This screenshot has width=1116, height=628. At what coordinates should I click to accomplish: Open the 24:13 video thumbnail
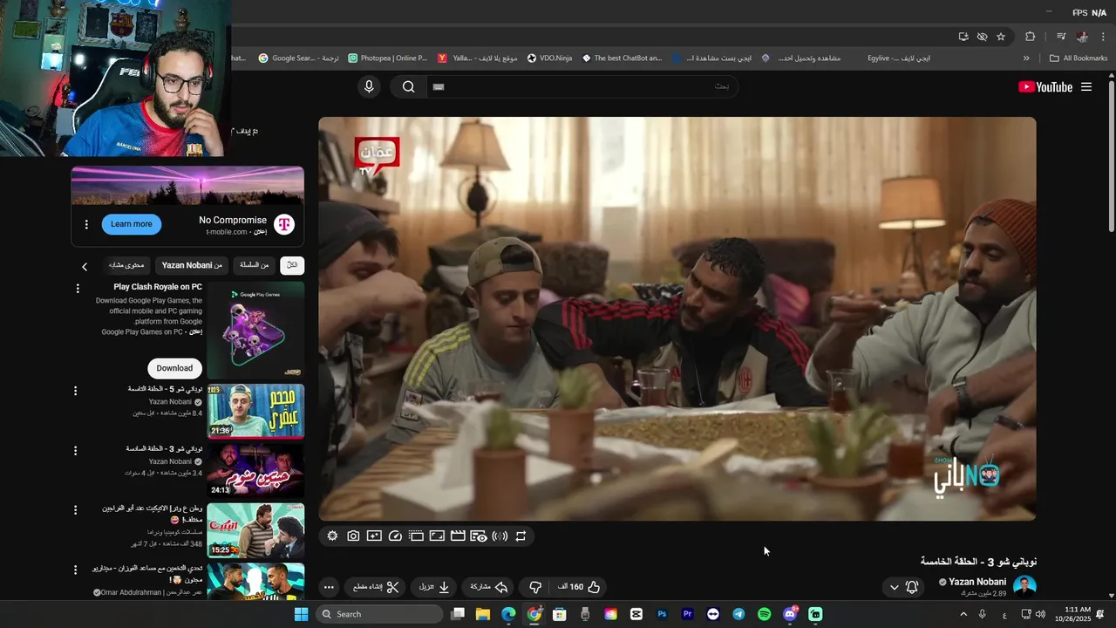(255, 470)
